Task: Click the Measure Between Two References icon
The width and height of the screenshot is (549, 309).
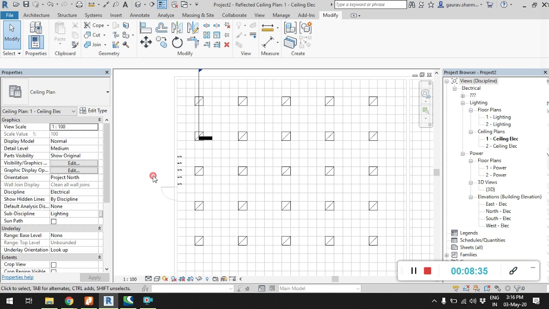Action: pos(268,28)
